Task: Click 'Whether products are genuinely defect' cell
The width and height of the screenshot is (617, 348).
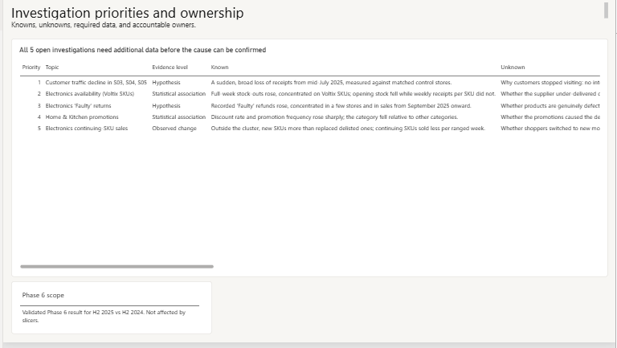Action: tap(550, 106)
